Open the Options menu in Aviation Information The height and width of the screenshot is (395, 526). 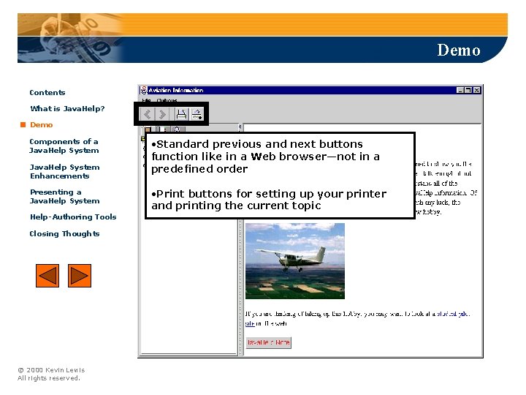point(167,100)
